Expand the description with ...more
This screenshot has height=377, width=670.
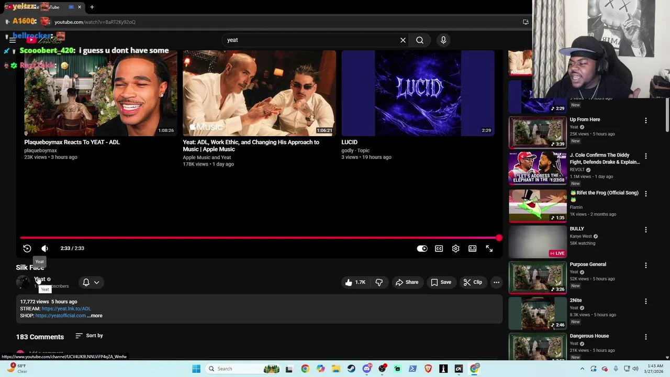coord(95,316)
